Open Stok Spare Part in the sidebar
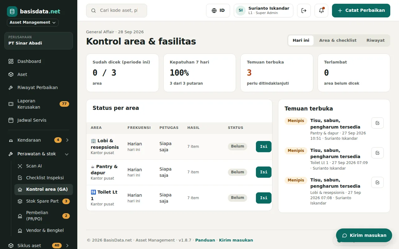Viewport: 399px width, 249px height. [44, 201]
